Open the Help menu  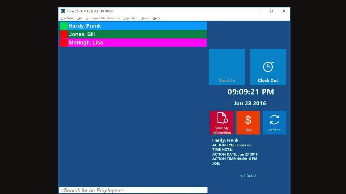[x=156, y=18]
